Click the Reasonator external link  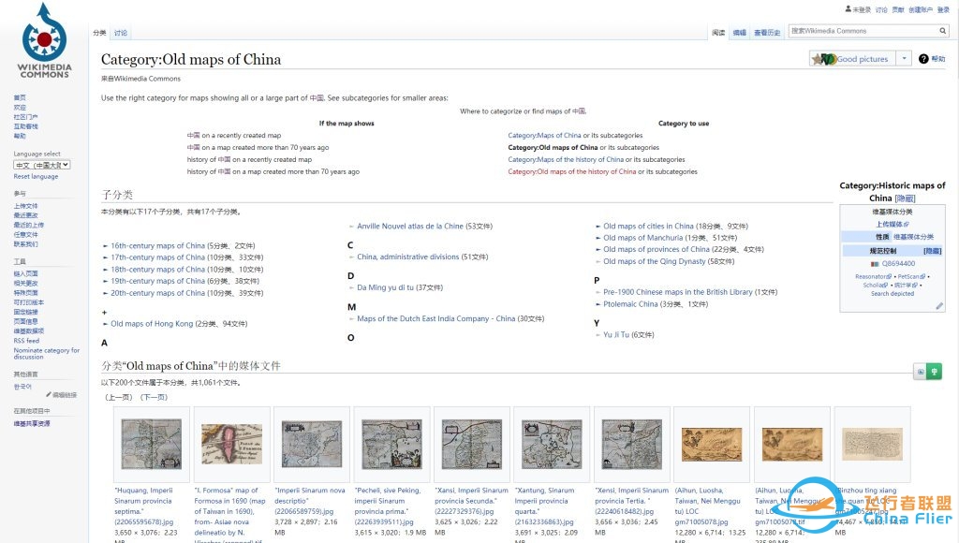[x=873, y=277]
